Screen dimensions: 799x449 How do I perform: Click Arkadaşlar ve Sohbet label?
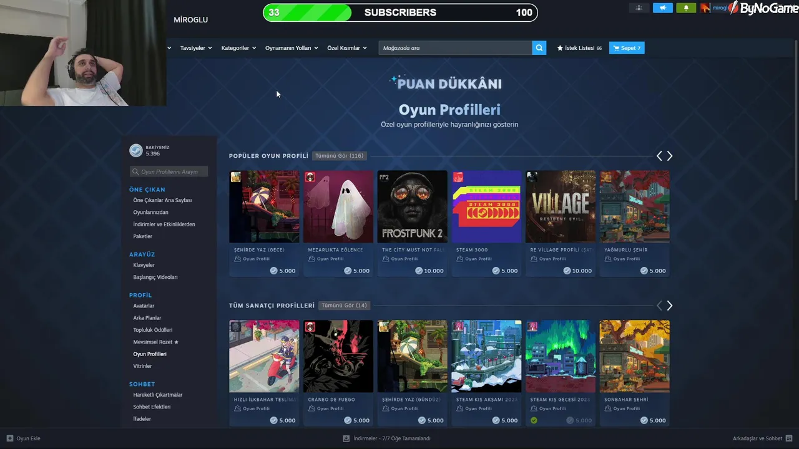pyautogui.click(x=758, y=438)
